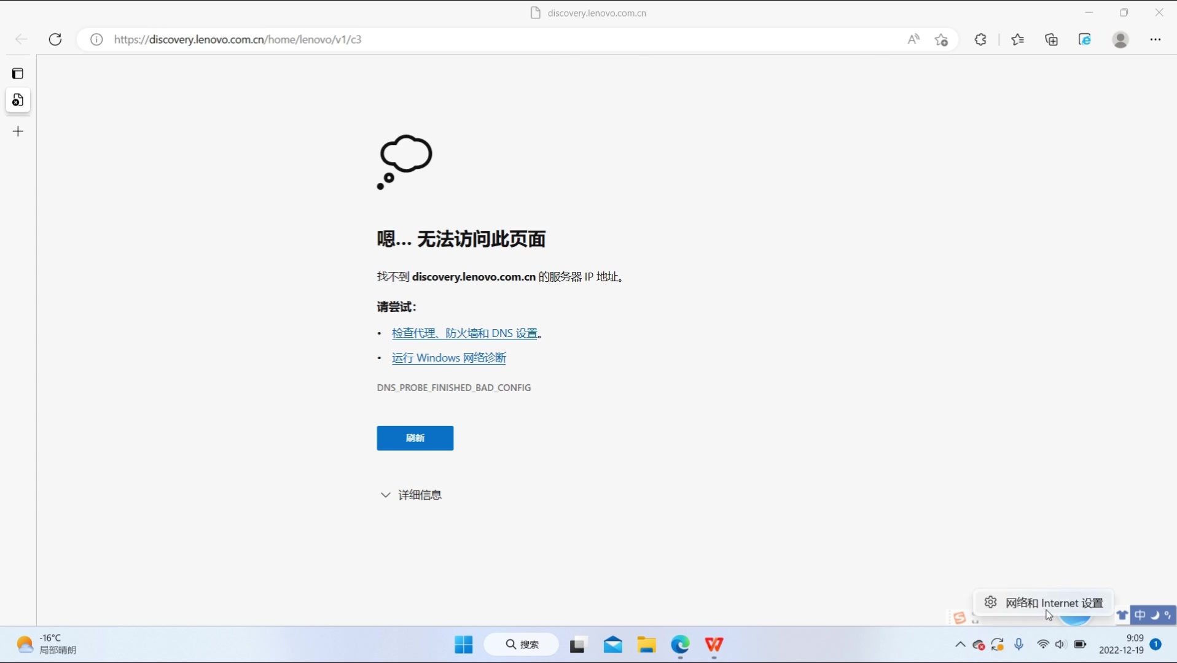
Task: Click the 刷新 refresh button
Action: [415, 438]
